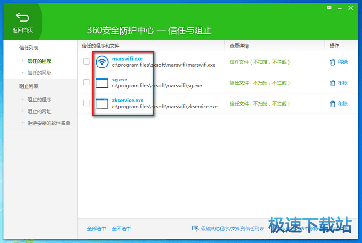This screenshot has height=243, width=362.
Task: Click the zkservice.exe file name
Action: point(128,100)
